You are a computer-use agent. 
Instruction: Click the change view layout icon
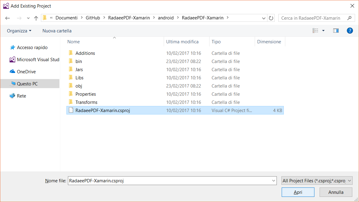tap(315, 31)
